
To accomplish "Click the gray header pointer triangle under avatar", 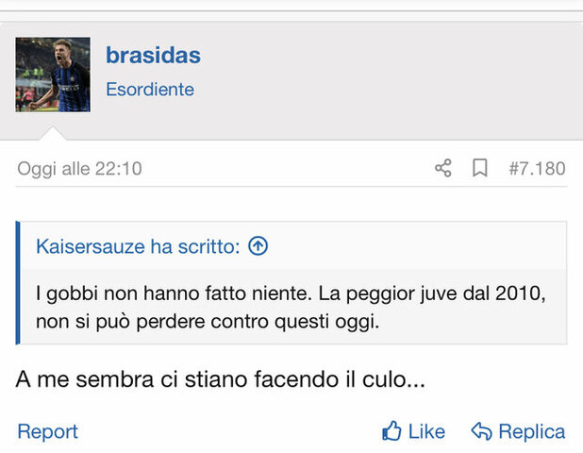I will click(53, 133).
